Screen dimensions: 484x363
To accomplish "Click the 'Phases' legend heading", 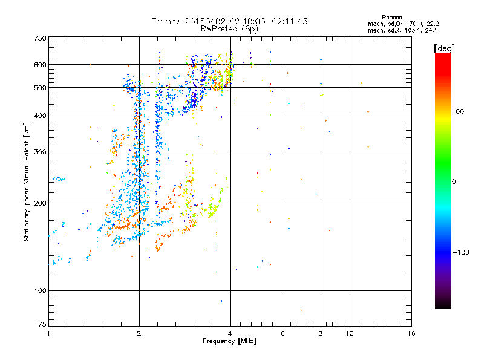I will click(x=391, y=18).
